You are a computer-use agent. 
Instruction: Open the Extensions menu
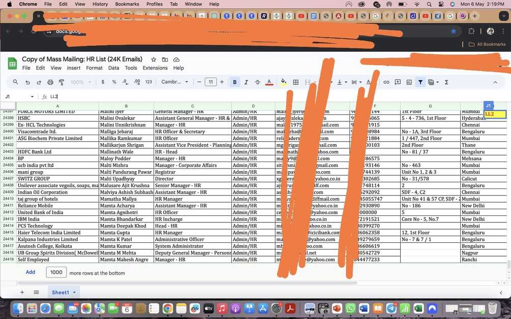point(155,68)
